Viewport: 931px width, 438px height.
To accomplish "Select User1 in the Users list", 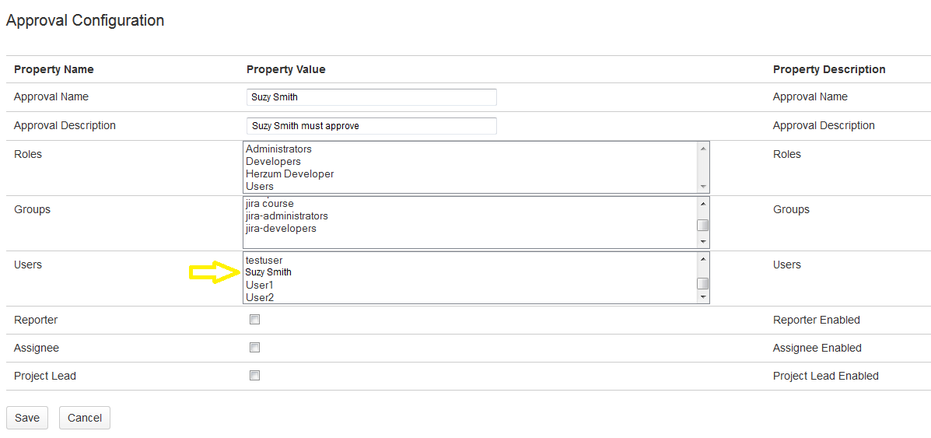I will pyautogui.click(x=260, y=285).
